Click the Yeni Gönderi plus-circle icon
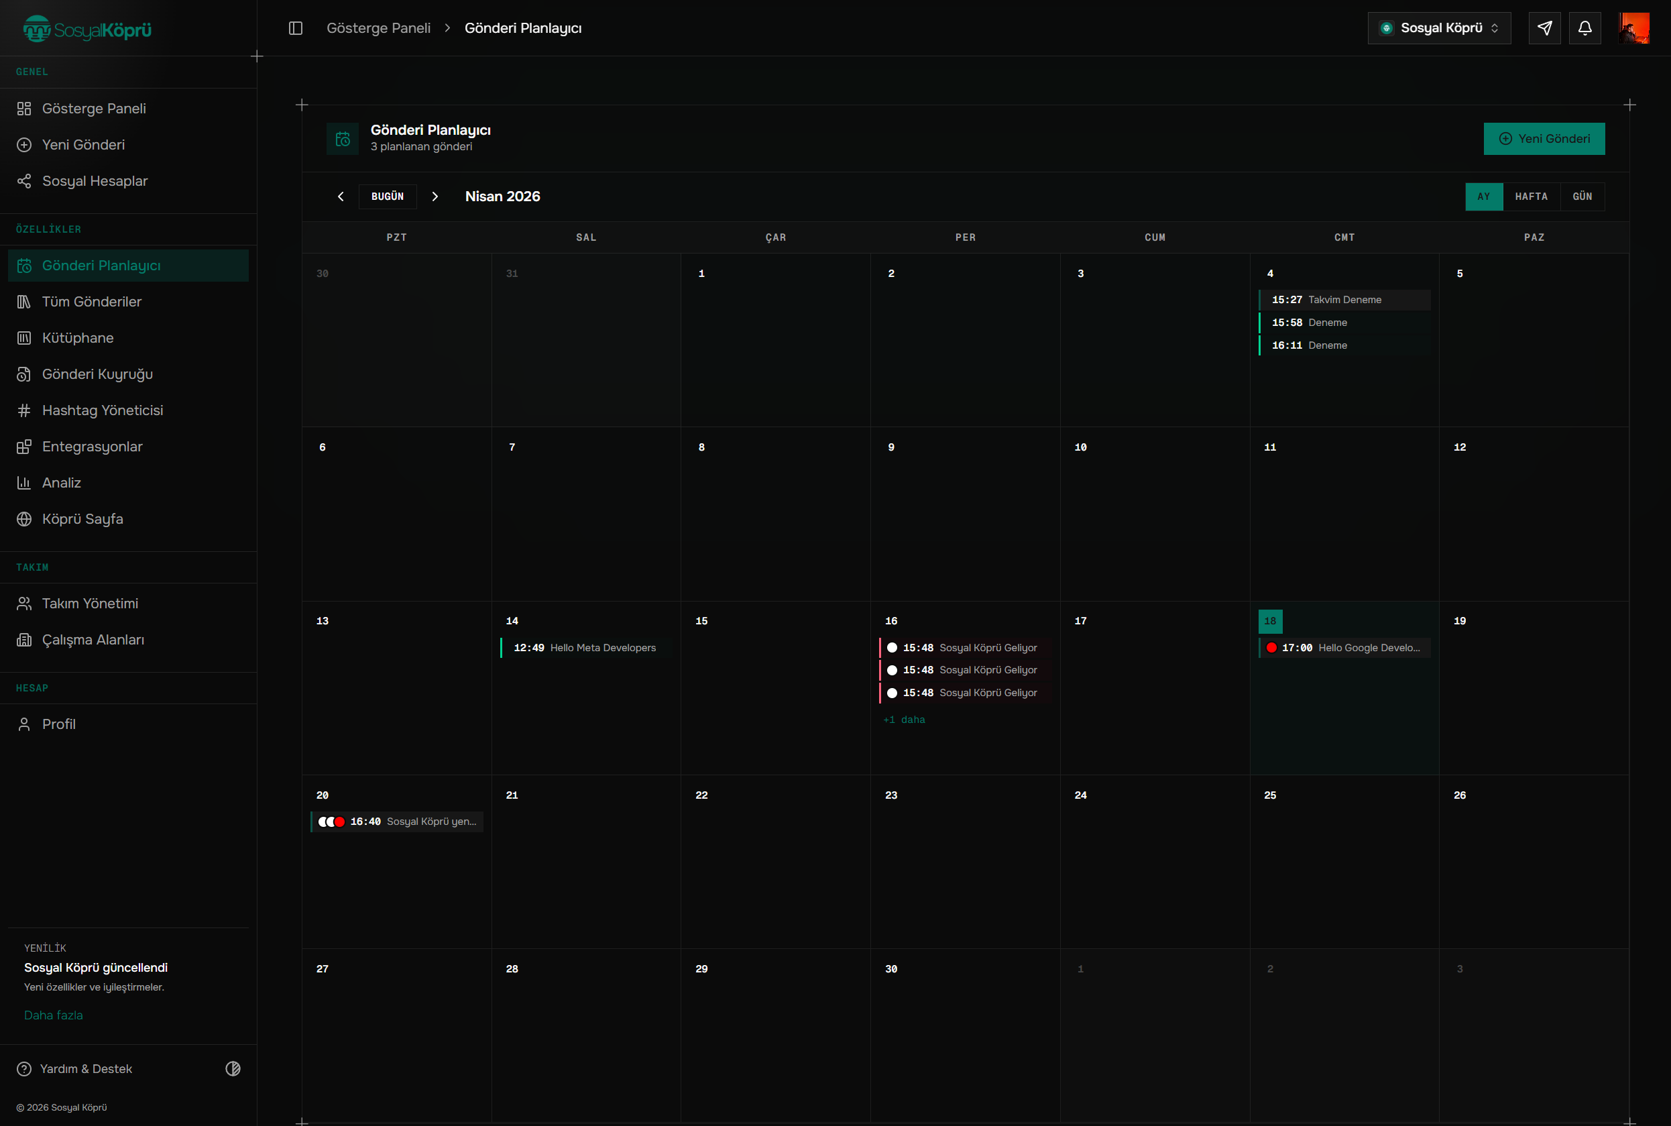Image resolution: width=1671 pixels, height=1126 pixels. pos(23,144)
